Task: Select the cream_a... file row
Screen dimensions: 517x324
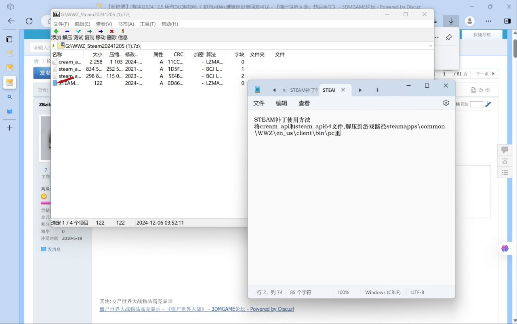Action: pyautogui.click(x=149, y=62)
